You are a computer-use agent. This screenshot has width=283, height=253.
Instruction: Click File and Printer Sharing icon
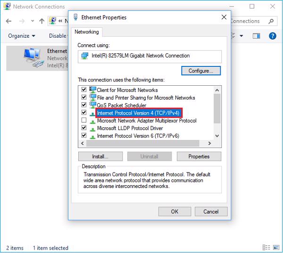tap(93, 97)
